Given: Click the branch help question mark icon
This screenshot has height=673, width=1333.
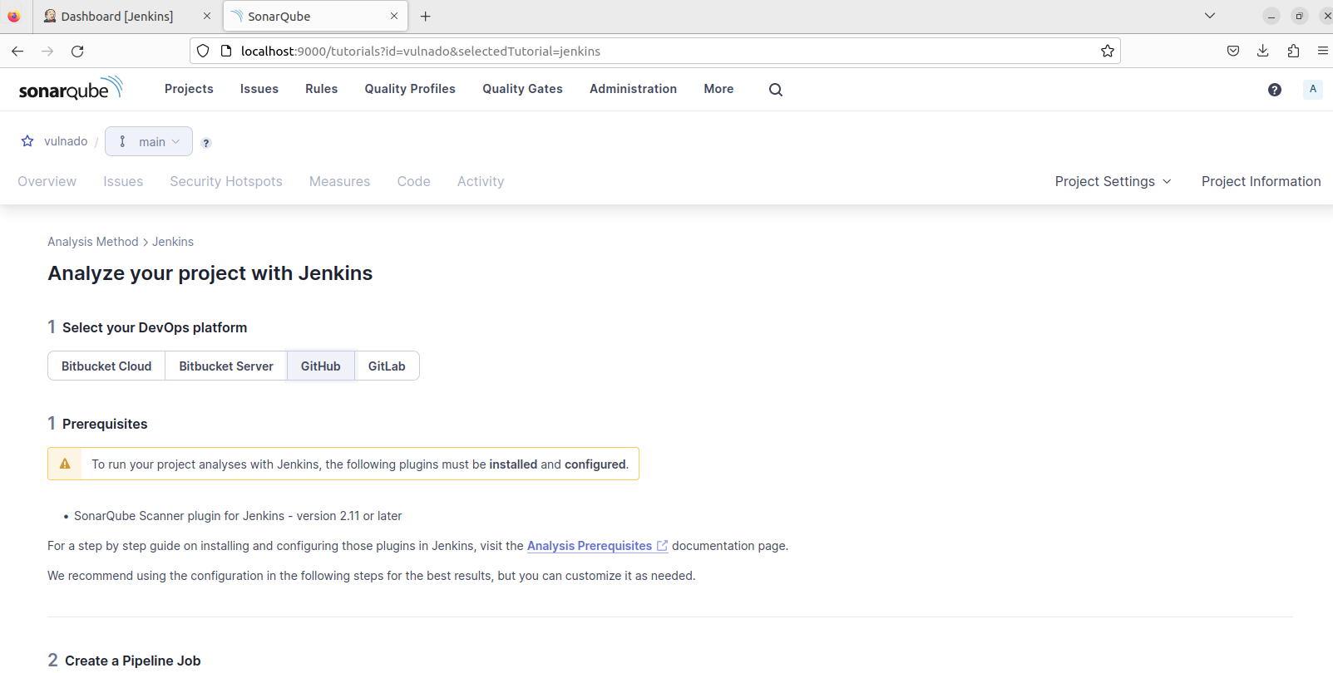Looking at the screenshot, I should click(x=206, y=143).
